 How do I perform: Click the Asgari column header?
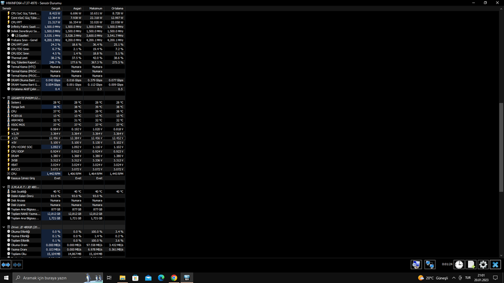point(73,8)
